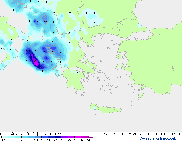Click the '20' precipitation value on map

[27, 50]
